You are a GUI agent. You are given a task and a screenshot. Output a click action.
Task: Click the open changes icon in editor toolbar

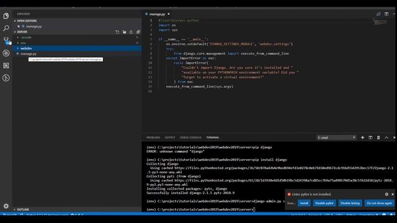pyautogui.click(x=378, y=14)
